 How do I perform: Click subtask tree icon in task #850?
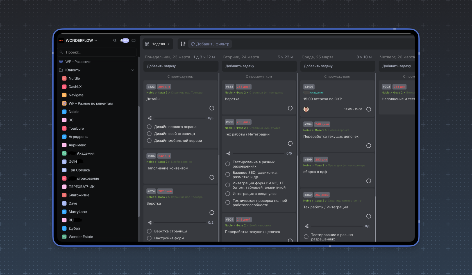228,153
